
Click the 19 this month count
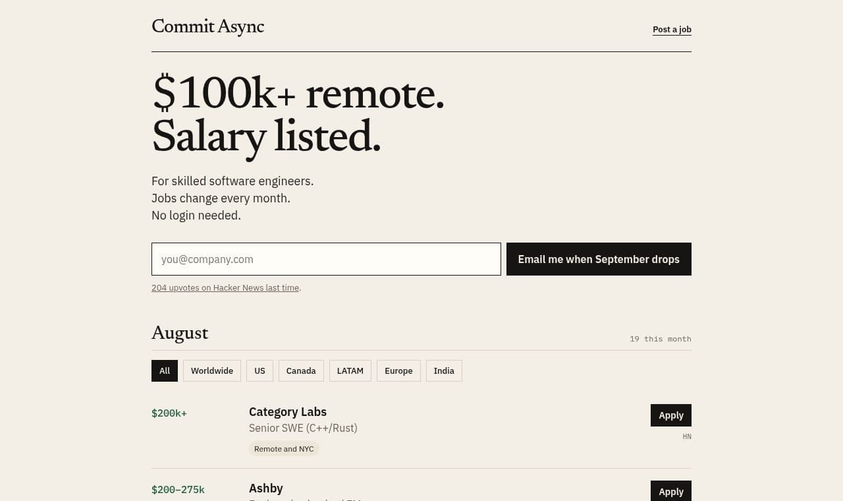[661, 339]
